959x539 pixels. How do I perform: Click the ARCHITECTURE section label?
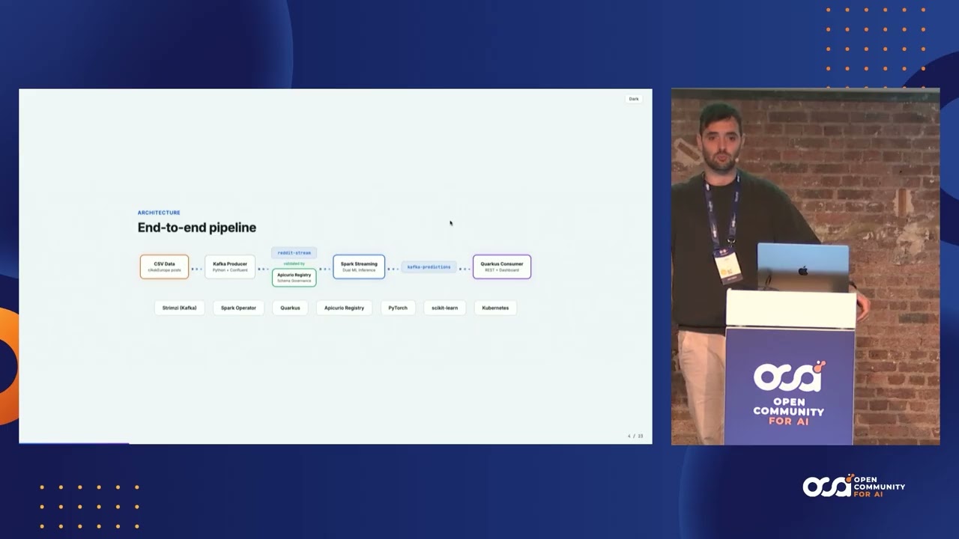(x=159, y=213)
